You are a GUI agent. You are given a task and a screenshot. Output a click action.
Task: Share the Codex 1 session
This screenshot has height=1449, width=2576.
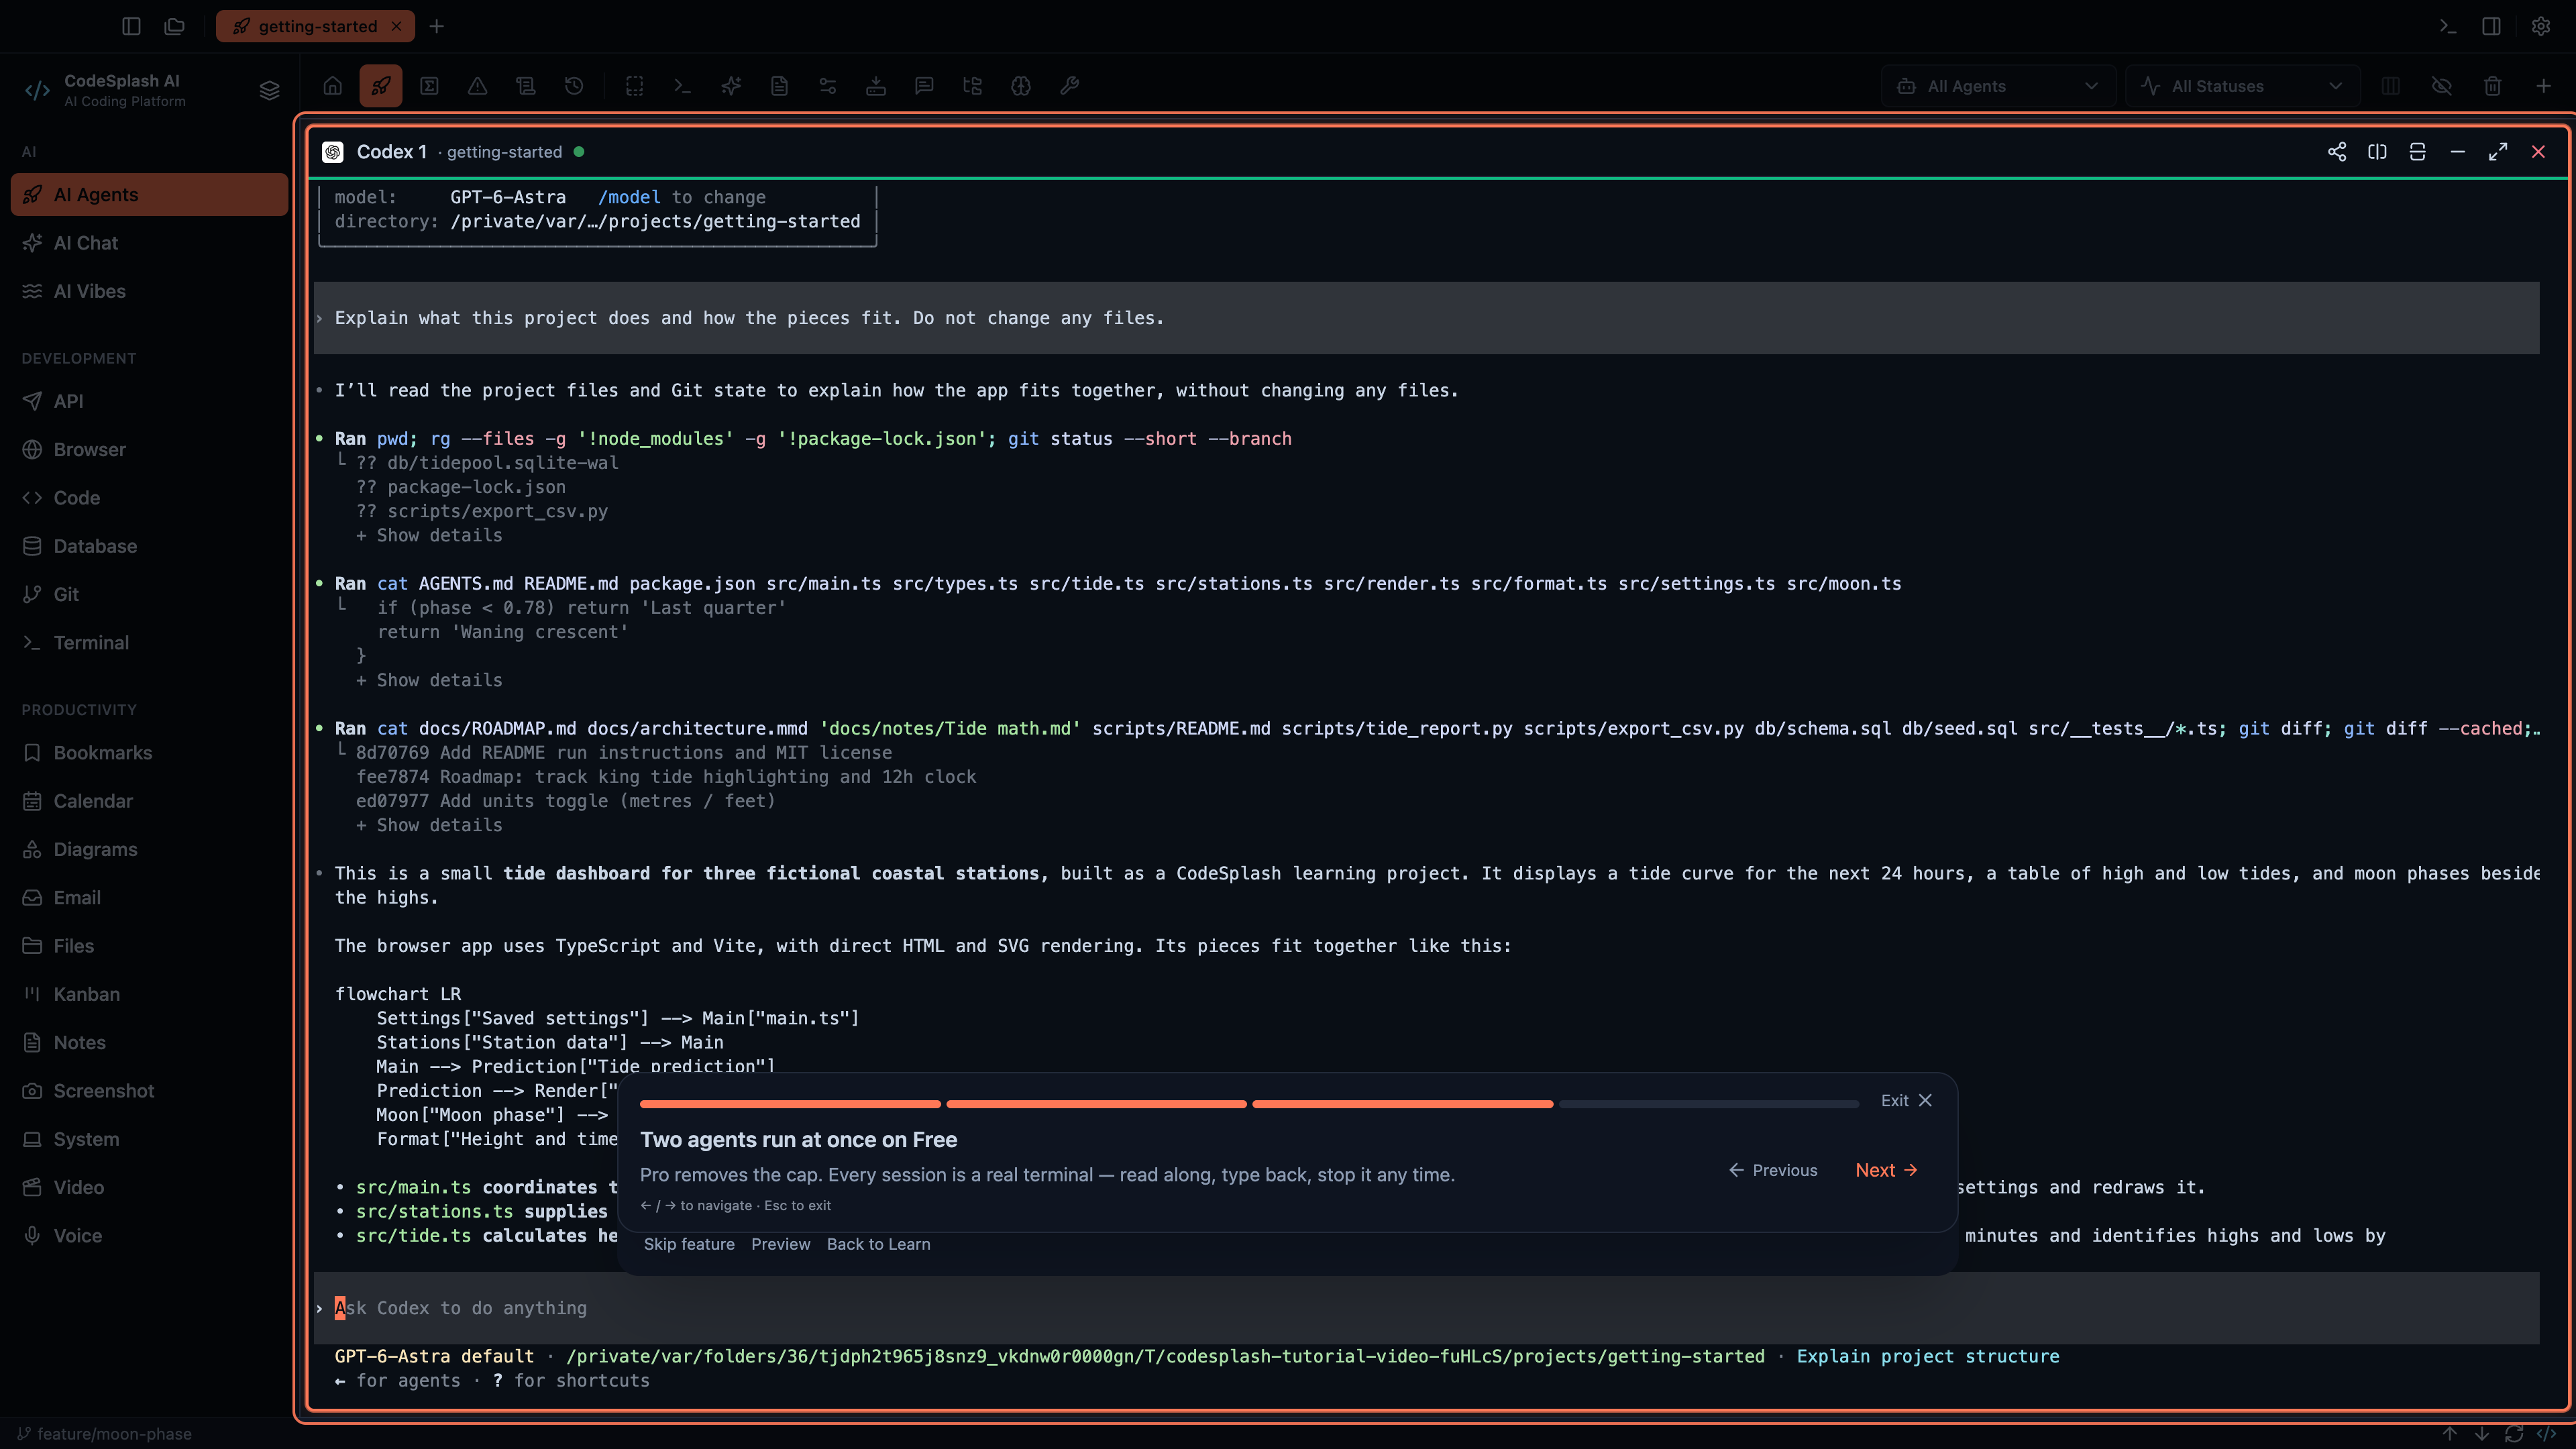pyautogui.click(x=2337, y=152)
